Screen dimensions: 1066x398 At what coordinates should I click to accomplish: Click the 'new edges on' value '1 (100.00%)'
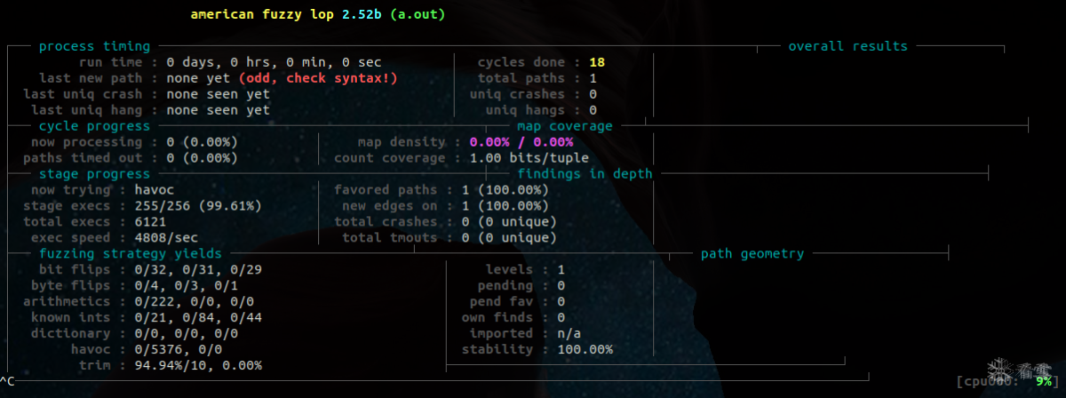point(505,206)
